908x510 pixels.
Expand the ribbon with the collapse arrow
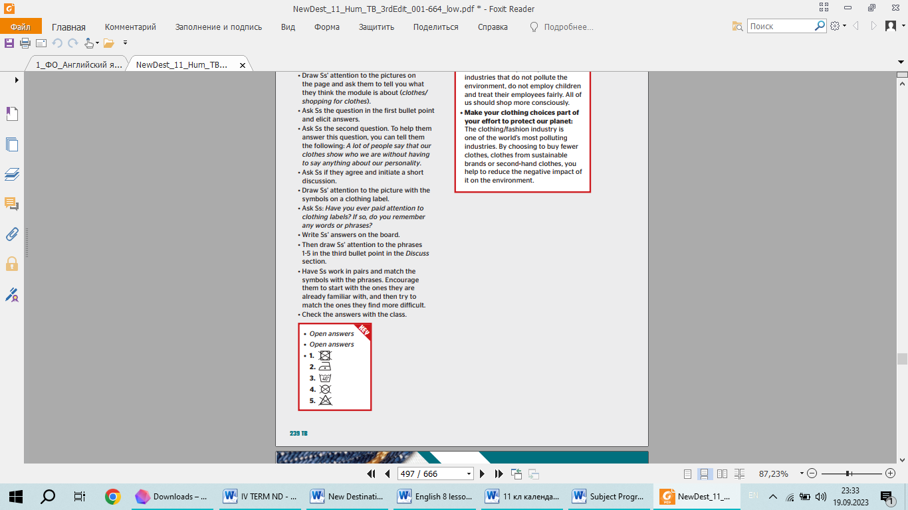click(900, 61)
